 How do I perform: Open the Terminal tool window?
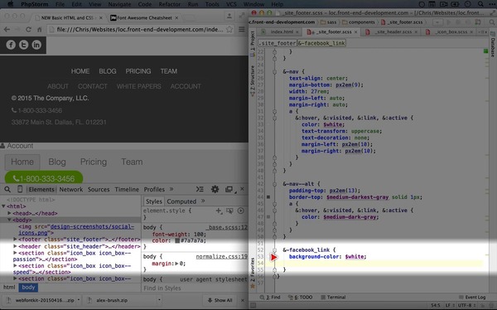(x=333, y=298)
